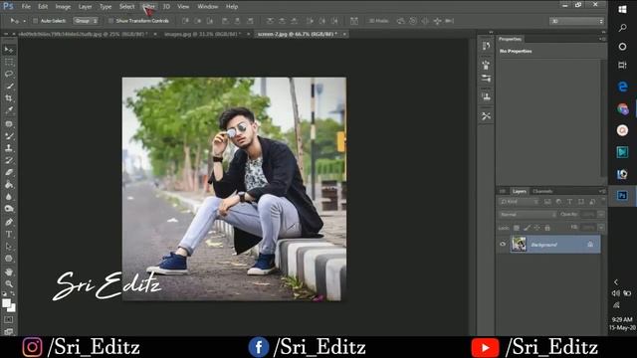Toggle lock all padlock in Layers panel
Screen dimensions: 637x358
547,228
